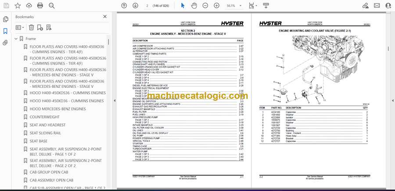Image resolution: width=395 pixels, height=191 pixels.
Task: Click the Save file icon
Action: pyautogui.click(x=6, y=6)
